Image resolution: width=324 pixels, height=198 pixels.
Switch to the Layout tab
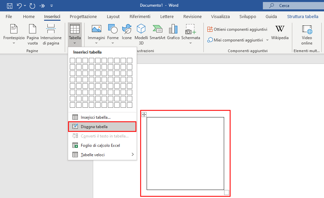113,16
